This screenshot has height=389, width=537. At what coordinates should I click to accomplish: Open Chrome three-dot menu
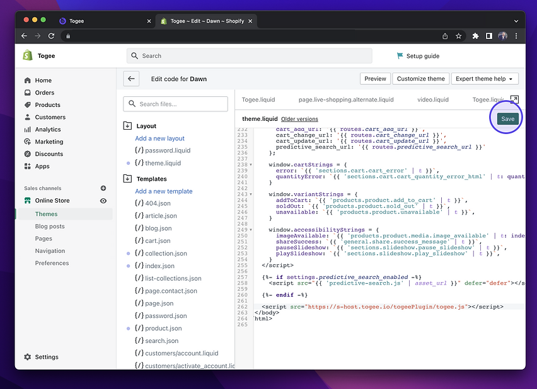516,36
